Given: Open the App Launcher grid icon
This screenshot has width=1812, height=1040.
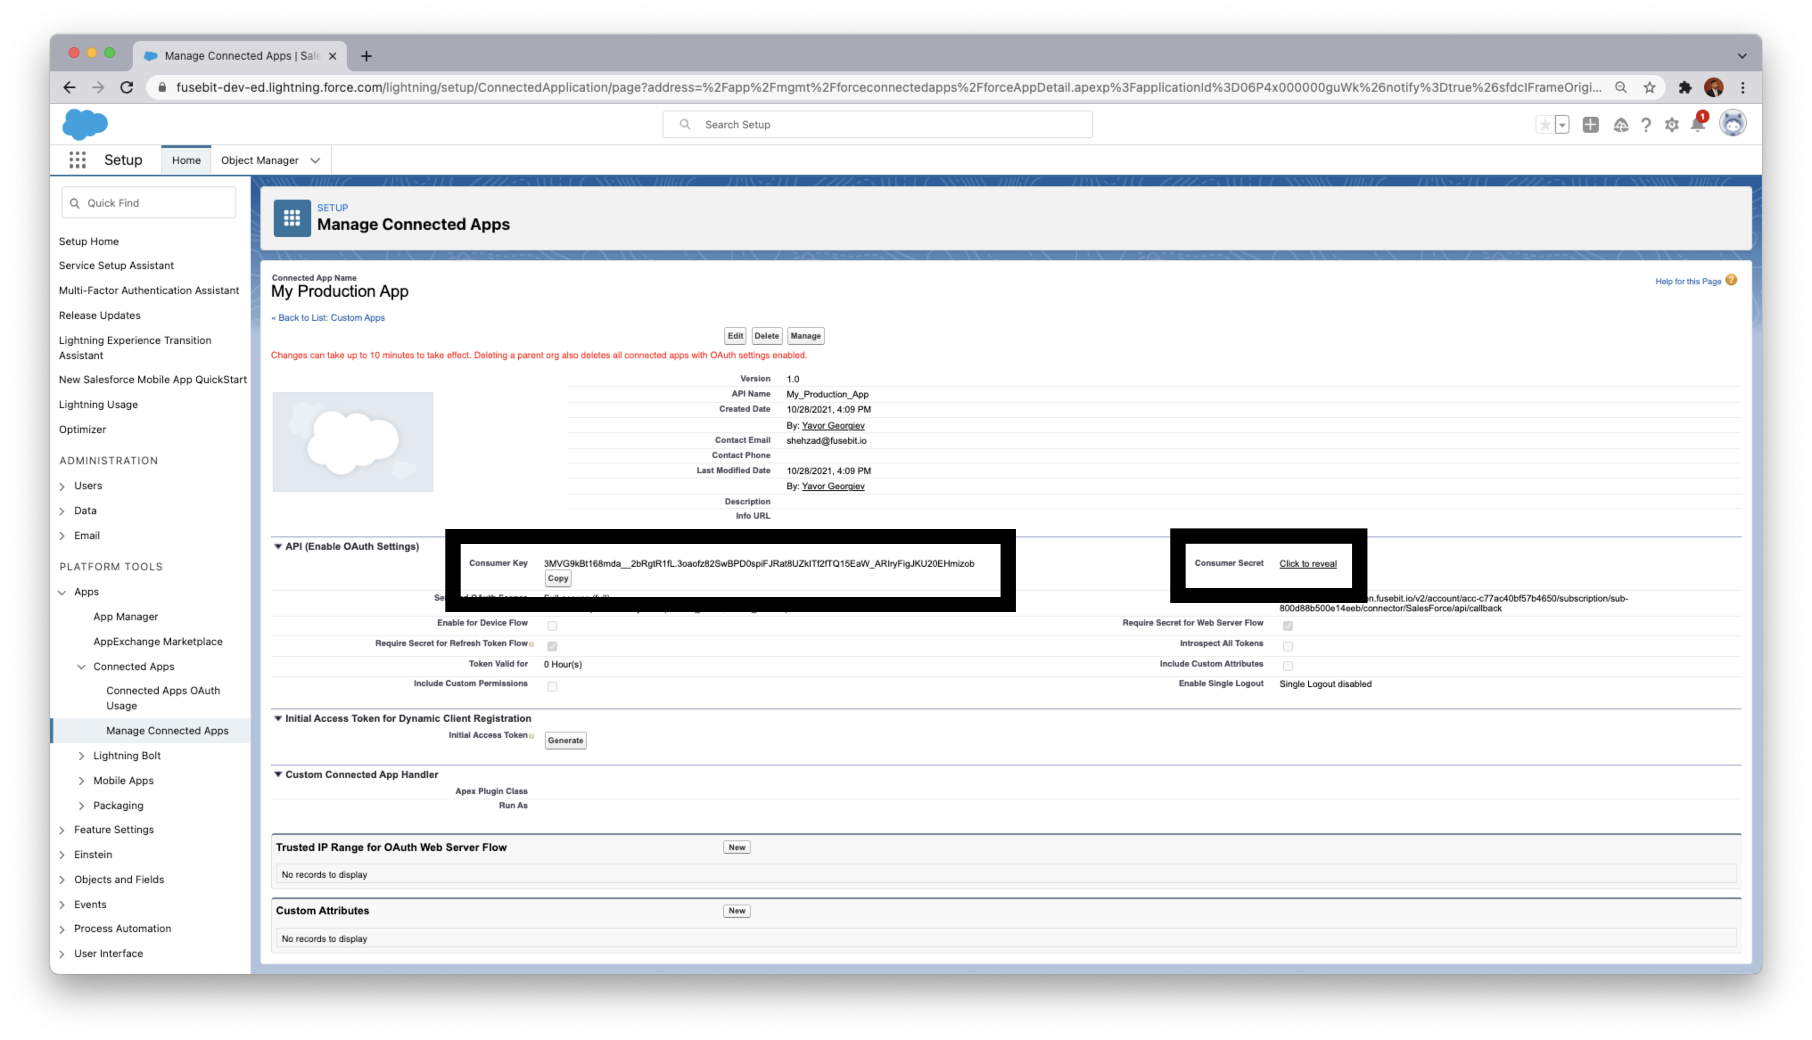Looking at the screenshot, I should (77, 160).
